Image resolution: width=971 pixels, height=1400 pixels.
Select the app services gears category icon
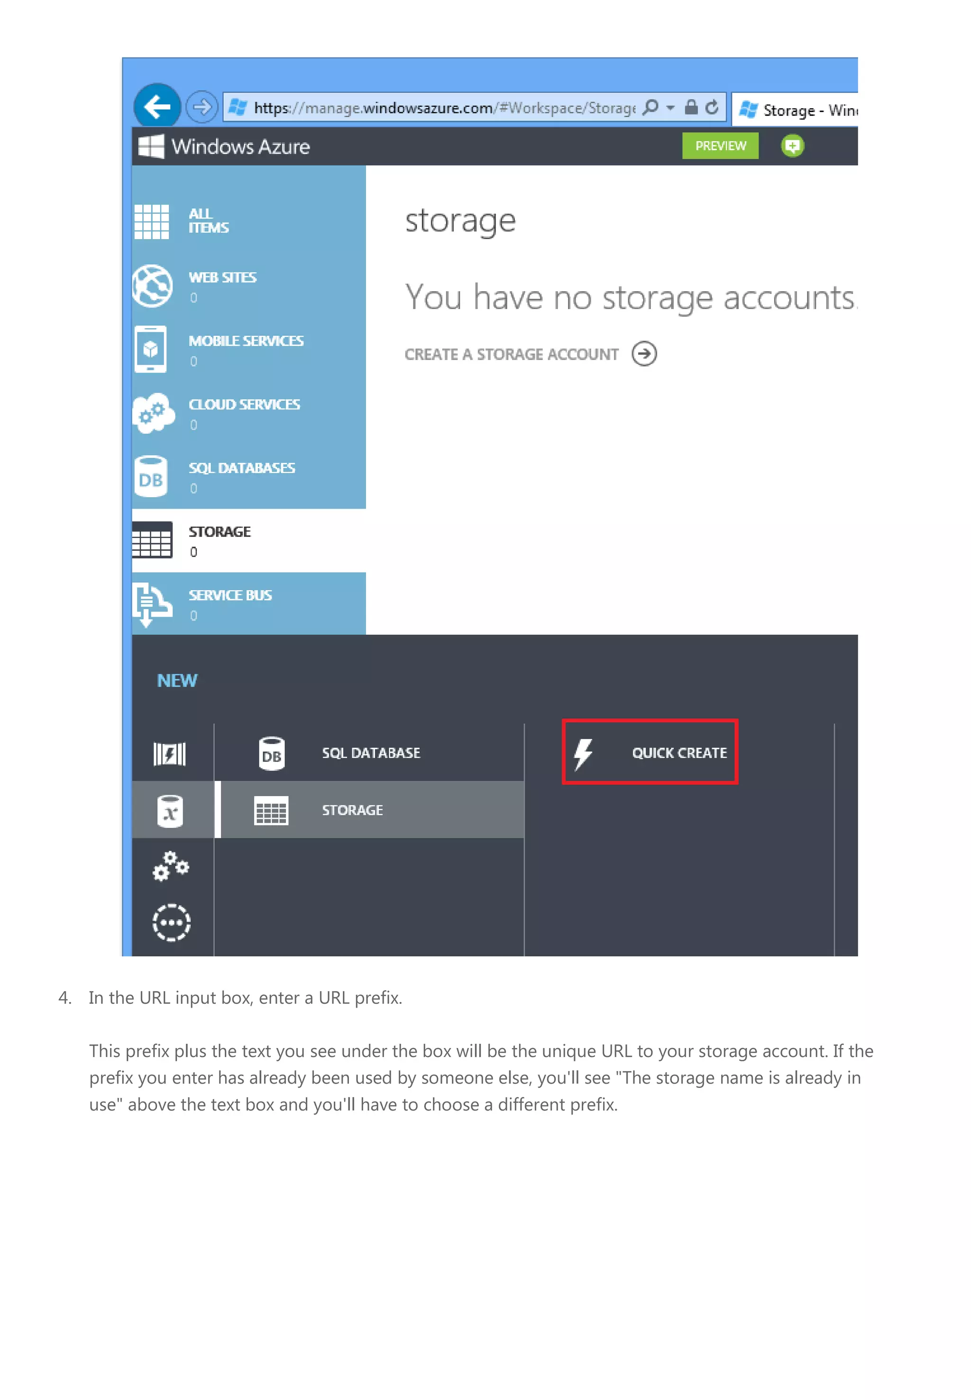coord(171,867)
